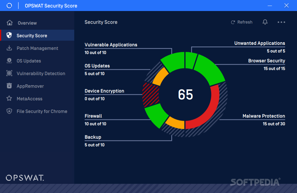
Task: Click the AppRemover trash icon
Action: coord(9,86)
